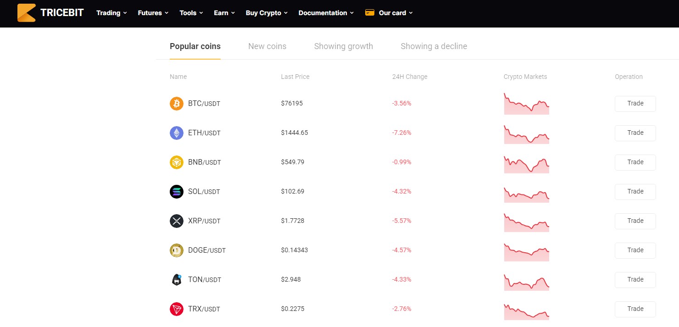
Task: Switch to the New coins tab
Action: [267, 46]
